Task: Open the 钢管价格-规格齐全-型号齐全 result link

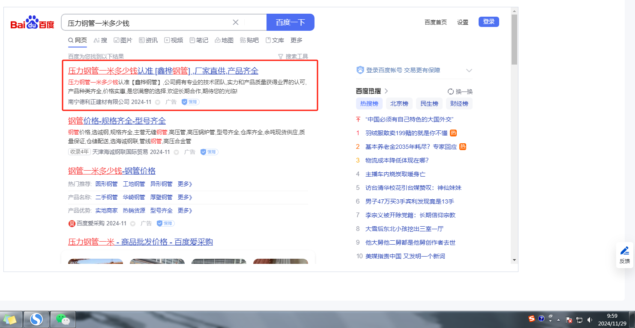Action: 117,121
